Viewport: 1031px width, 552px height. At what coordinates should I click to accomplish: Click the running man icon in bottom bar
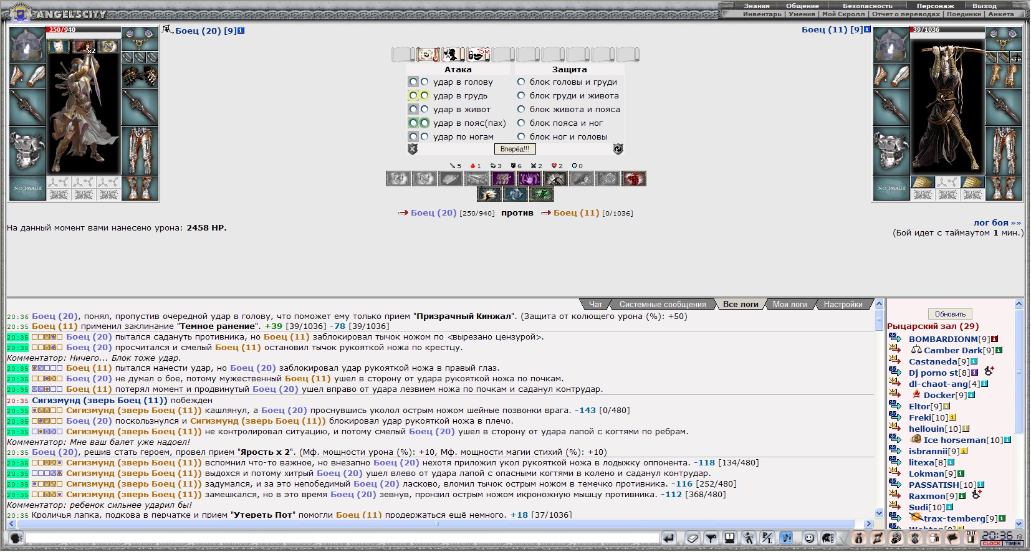[x=749, y=538]
